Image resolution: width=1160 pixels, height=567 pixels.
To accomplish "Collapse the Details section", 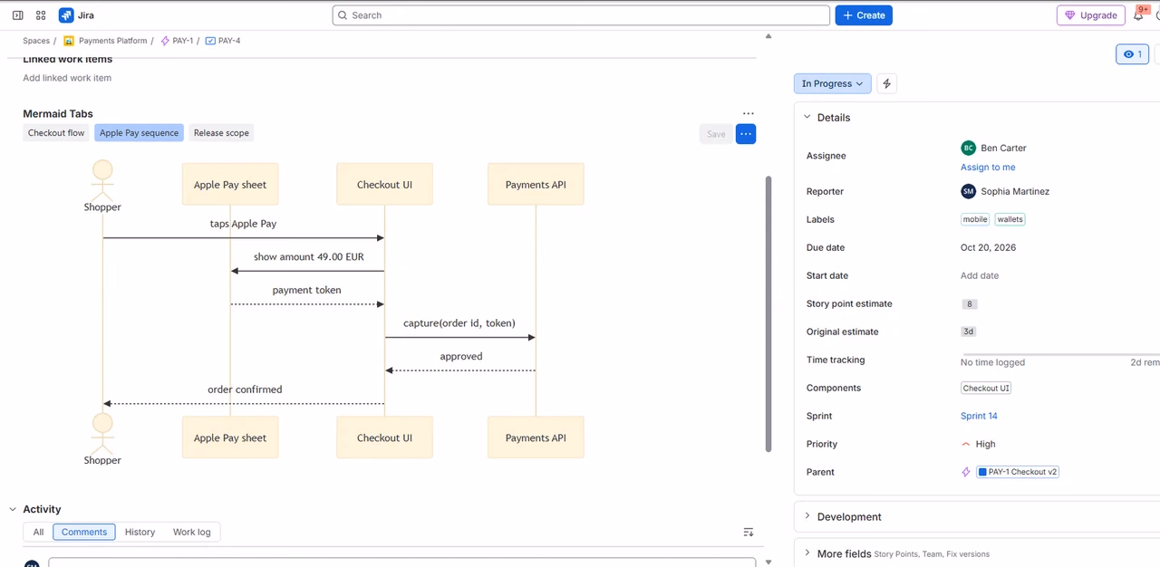I will (807, 118).
